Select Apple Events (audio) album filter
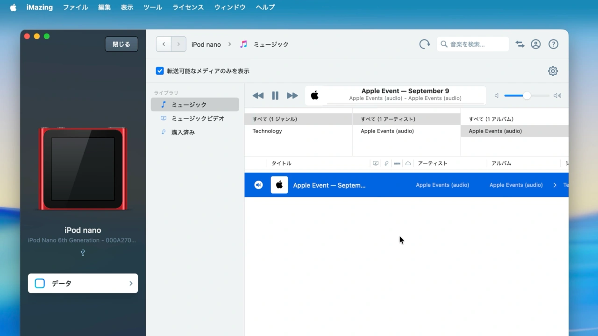Viewport: 598px width, 336px height. click(515, 131)
